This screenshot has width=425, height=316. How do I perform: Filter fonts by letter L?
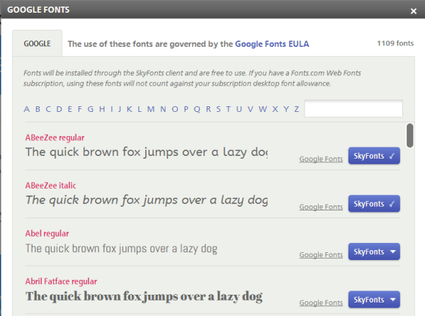pyautogui.click(x=140, y=109)
